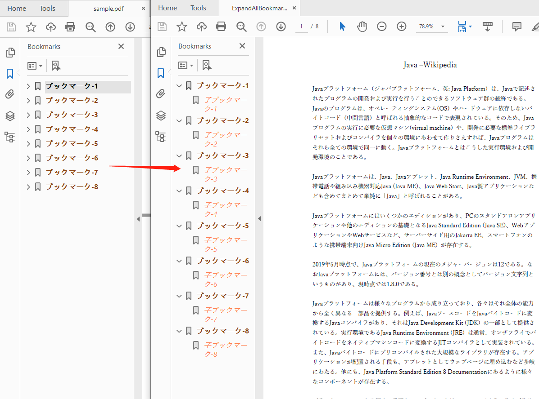
Task: Zoom out with the minus button
Action: (x=381, y=27)
